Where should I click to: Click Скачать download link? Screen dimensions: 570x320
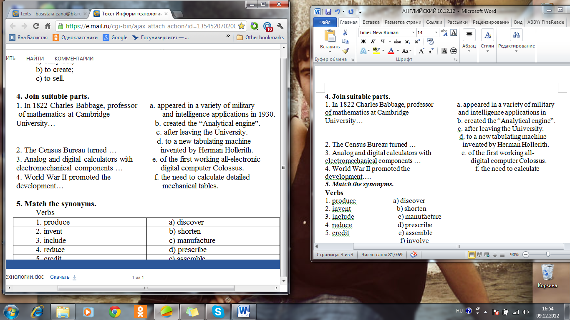(63, 277)
